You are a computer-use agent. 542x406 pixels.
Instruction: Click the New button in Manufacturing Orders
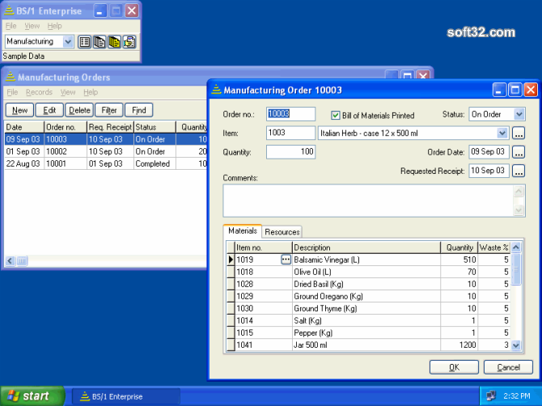tap(19, 110)
